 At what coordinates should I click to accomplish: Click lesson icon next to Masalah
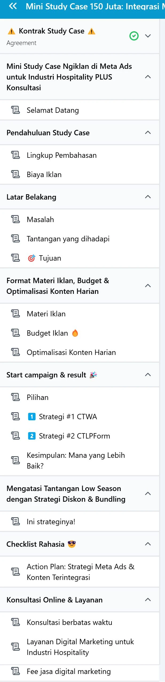point(15,219)
